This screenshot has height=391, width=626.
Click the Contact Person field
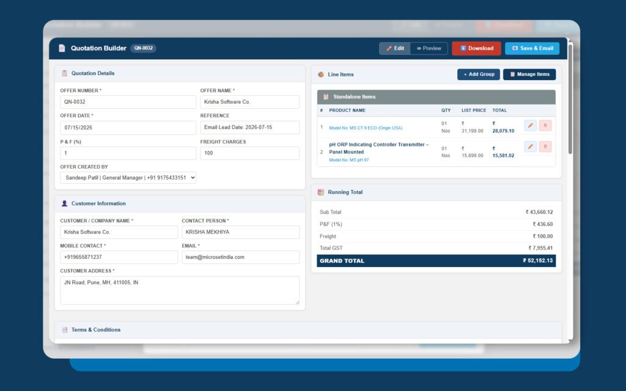click(x=241, y=232)
